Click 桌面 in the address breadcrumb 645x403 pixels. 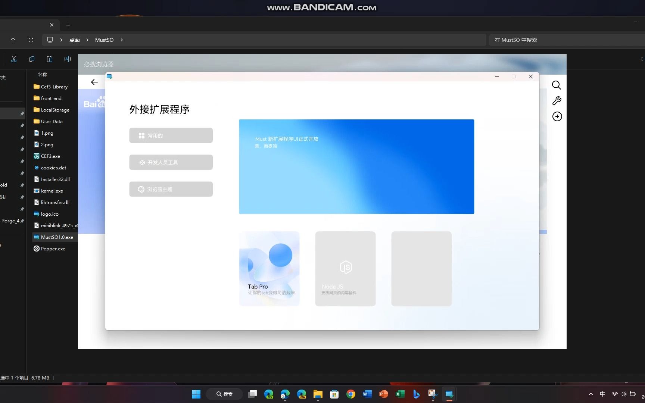pos(74,40)
